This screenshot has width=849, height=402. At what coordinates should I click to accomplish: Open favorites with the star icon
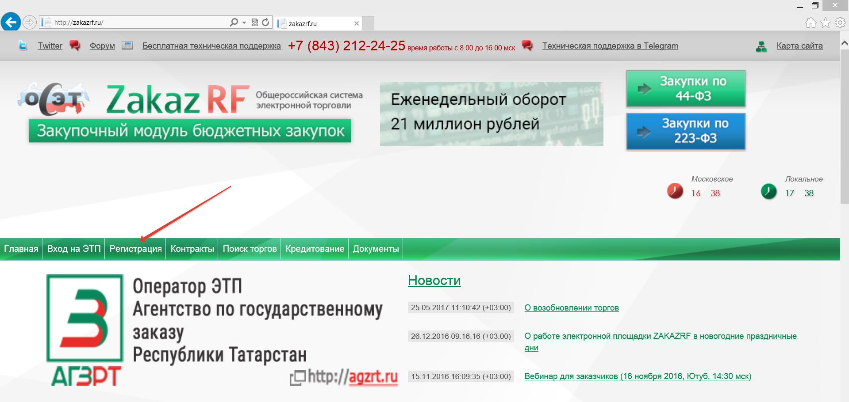(x=826, y=23)
